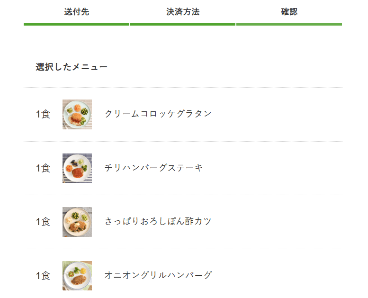Image resolution: width=368 pixels, height=298 pixels.
Task: View the さっぱりおろしぽん酢カツ dish photo
Action: [77, 222]
